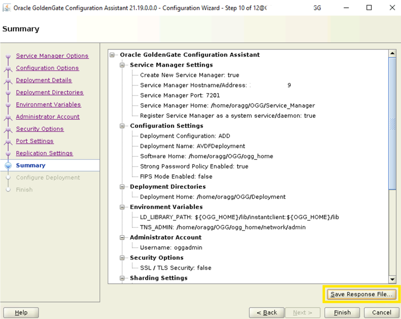Screen dimensions: 401x319
Task: Collapse the Oracle GoldenGate Configuration Assistant root node
Action: click(112, 55)
